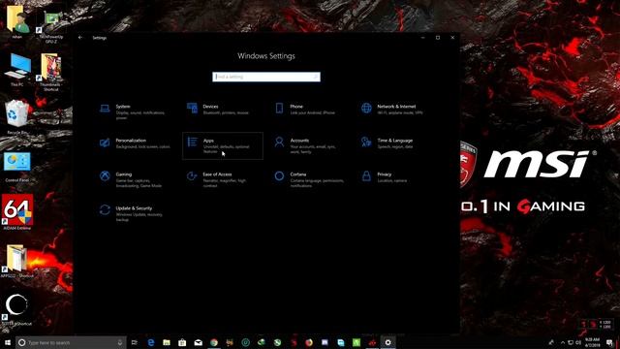Open Microsoft Store from the taskbar
Image resolution: width=620 pixels, height=349 pixels.
[182, 342]
